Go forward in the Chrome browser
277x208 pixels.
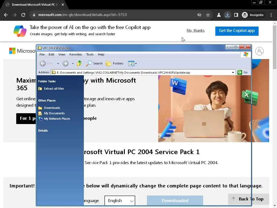[15, 15]
